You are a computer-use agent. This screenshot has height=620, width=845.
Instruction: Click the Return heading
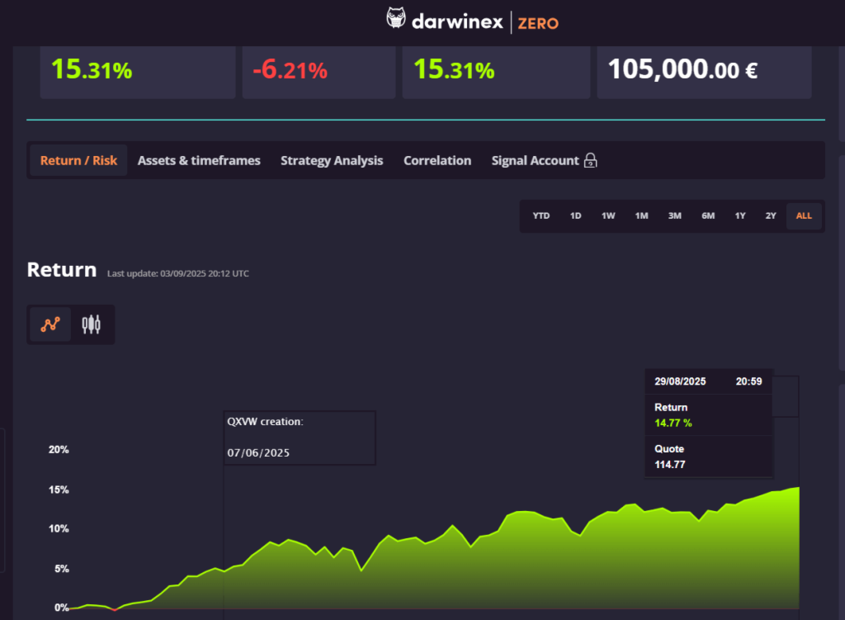pyautogui.click(x=62, y=270)
